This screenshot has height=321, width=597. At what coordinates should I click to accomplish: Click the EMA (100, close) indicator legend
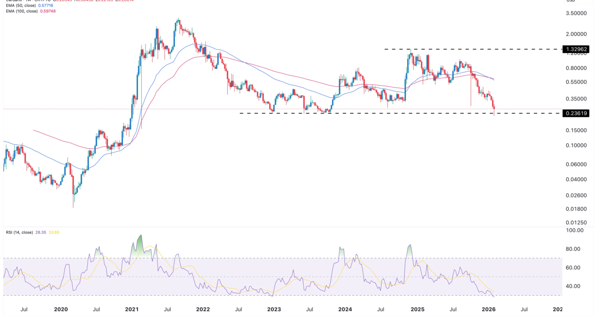(23, 12)
